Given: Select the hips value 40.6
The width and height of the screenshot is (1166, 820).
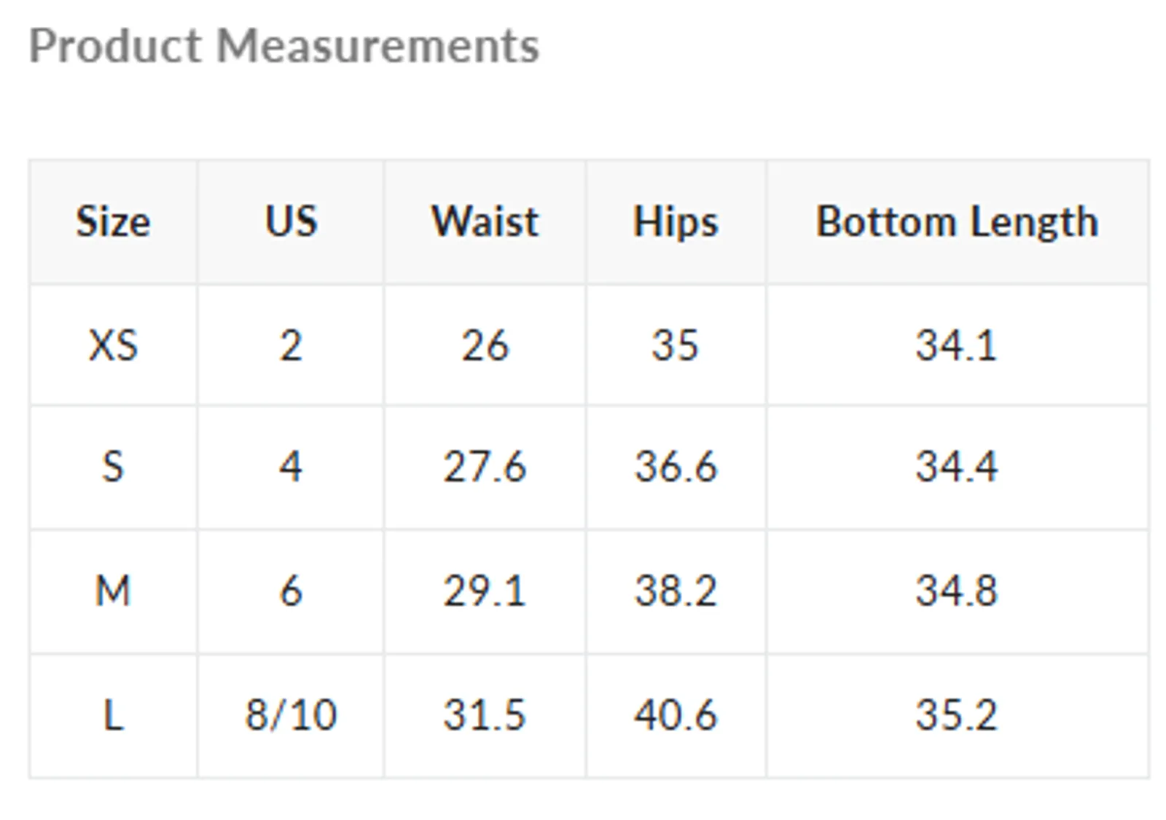Looking at the screenshot, I should coord(676,714).
